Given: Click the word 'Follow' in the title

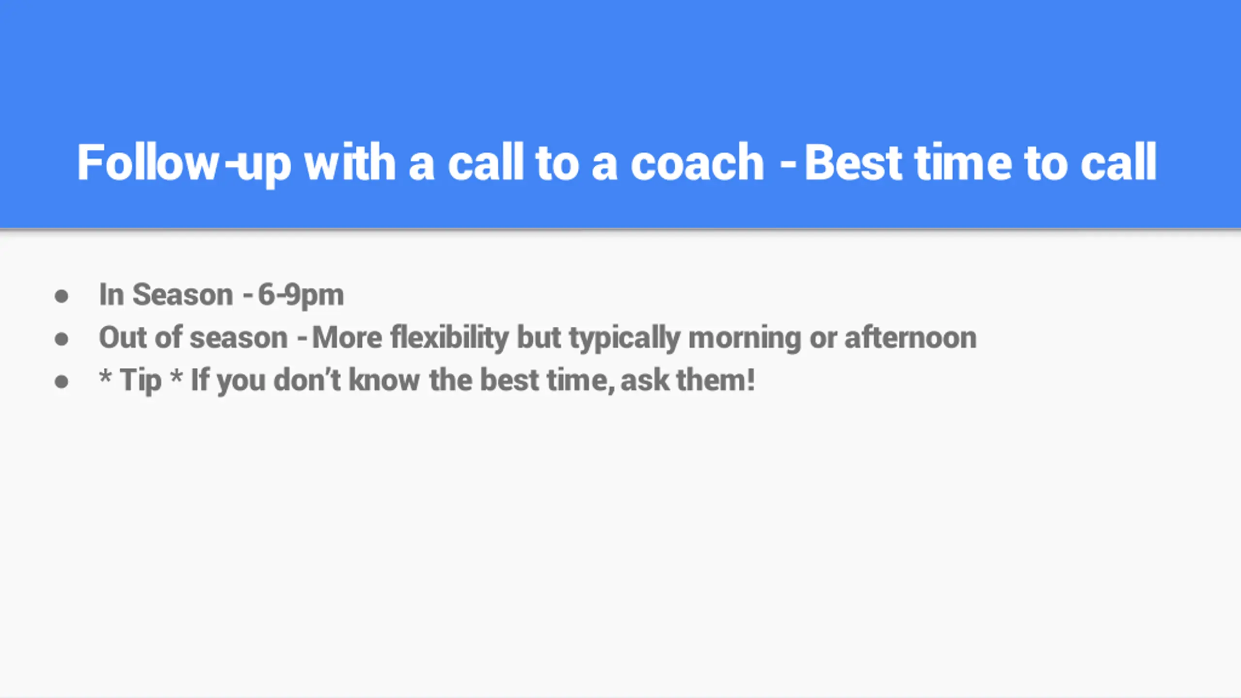Looking at the screenshot, I should pyautogui.click(x=147, y=163).
